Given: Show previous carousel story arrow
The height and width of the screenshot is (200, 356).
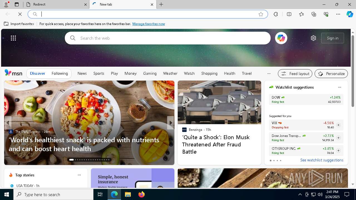Looking at the screenshot, I should coord(8,123).
